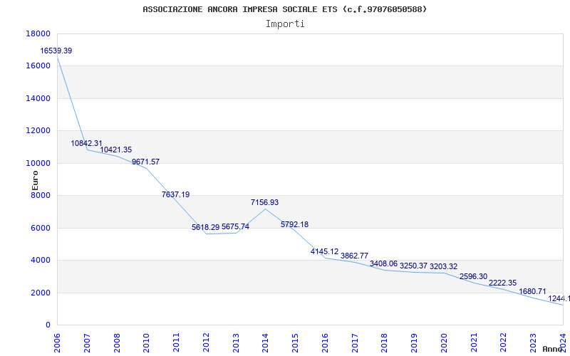570x356 pixels.
Task: Click the 2015 x-axis year
Action: [295, 342]
